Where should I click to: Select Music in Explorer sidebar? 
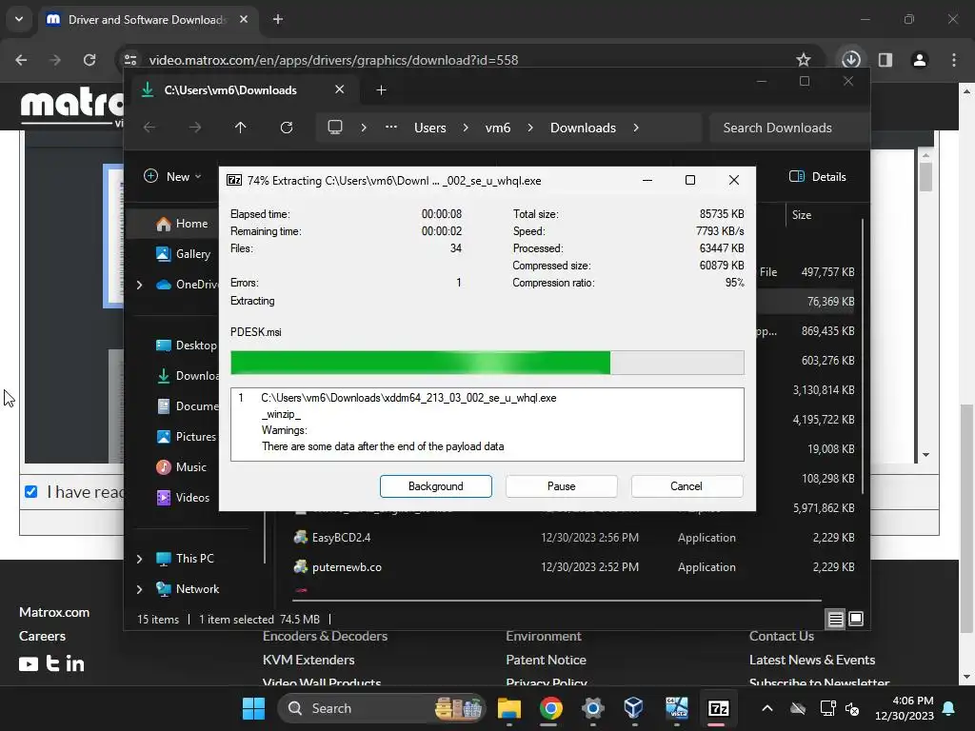click(181, 466)
